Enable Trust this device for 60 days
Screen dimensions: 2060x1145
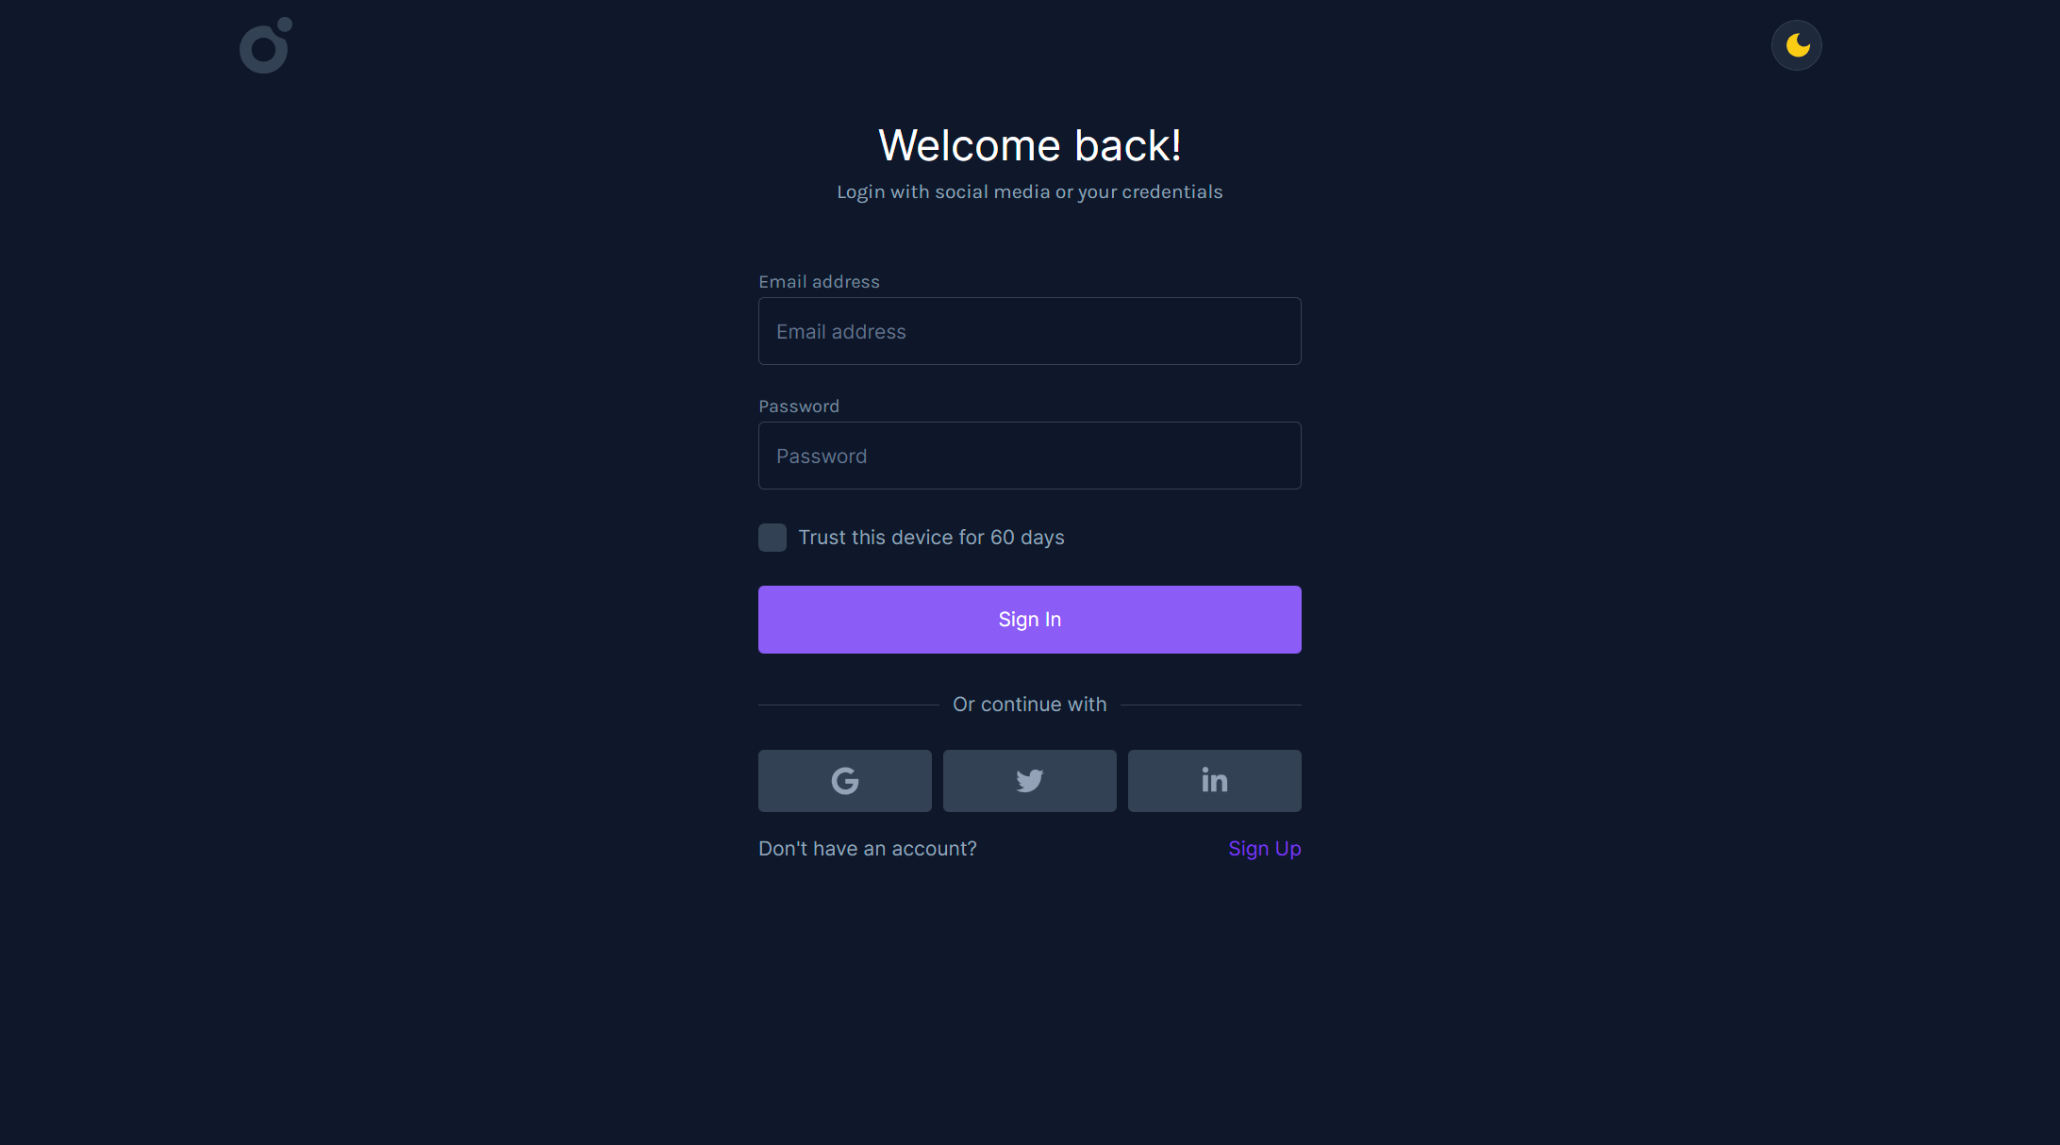pyautogui.click(x=772, y=537)
